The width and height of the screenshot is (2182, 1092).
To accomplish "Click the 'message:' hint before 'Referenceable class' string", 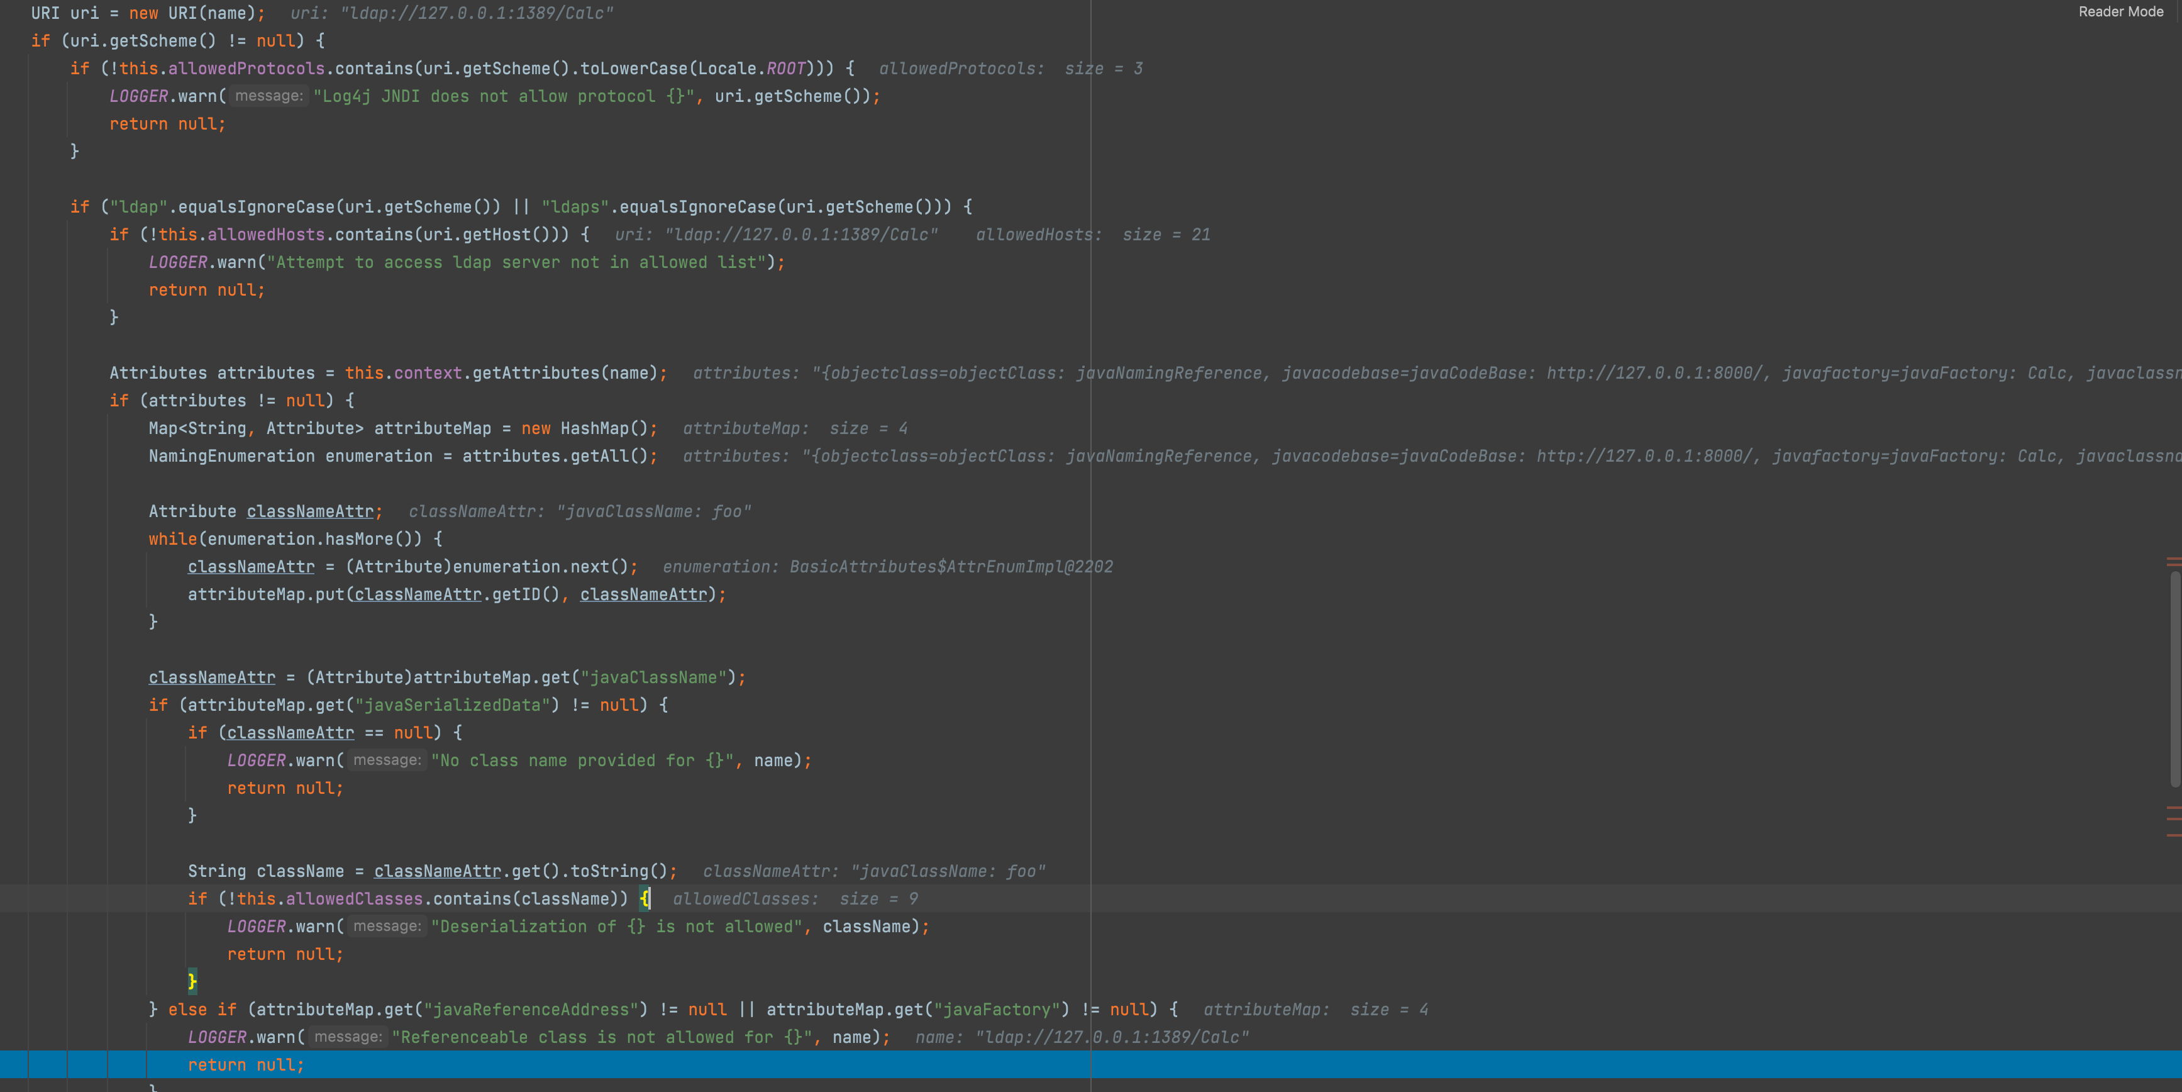I will [x=347, y=1036].
